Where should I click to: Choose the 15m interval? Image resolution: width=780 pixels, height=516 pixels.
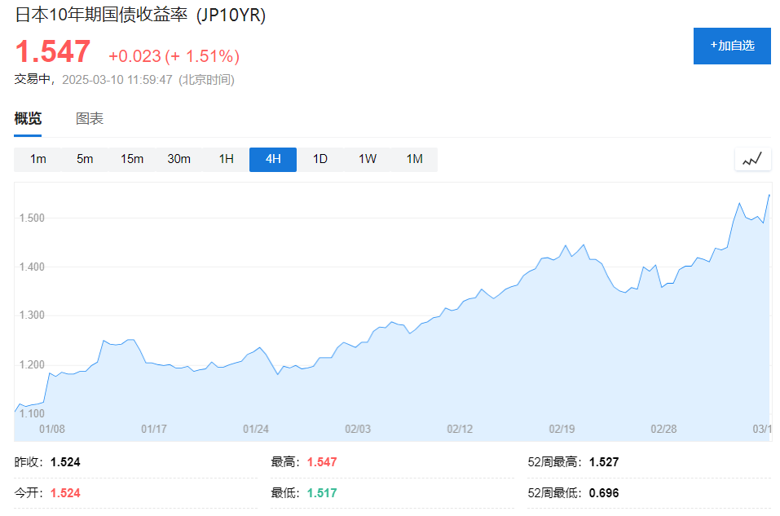pyautogui.click(x=132, y=159)
